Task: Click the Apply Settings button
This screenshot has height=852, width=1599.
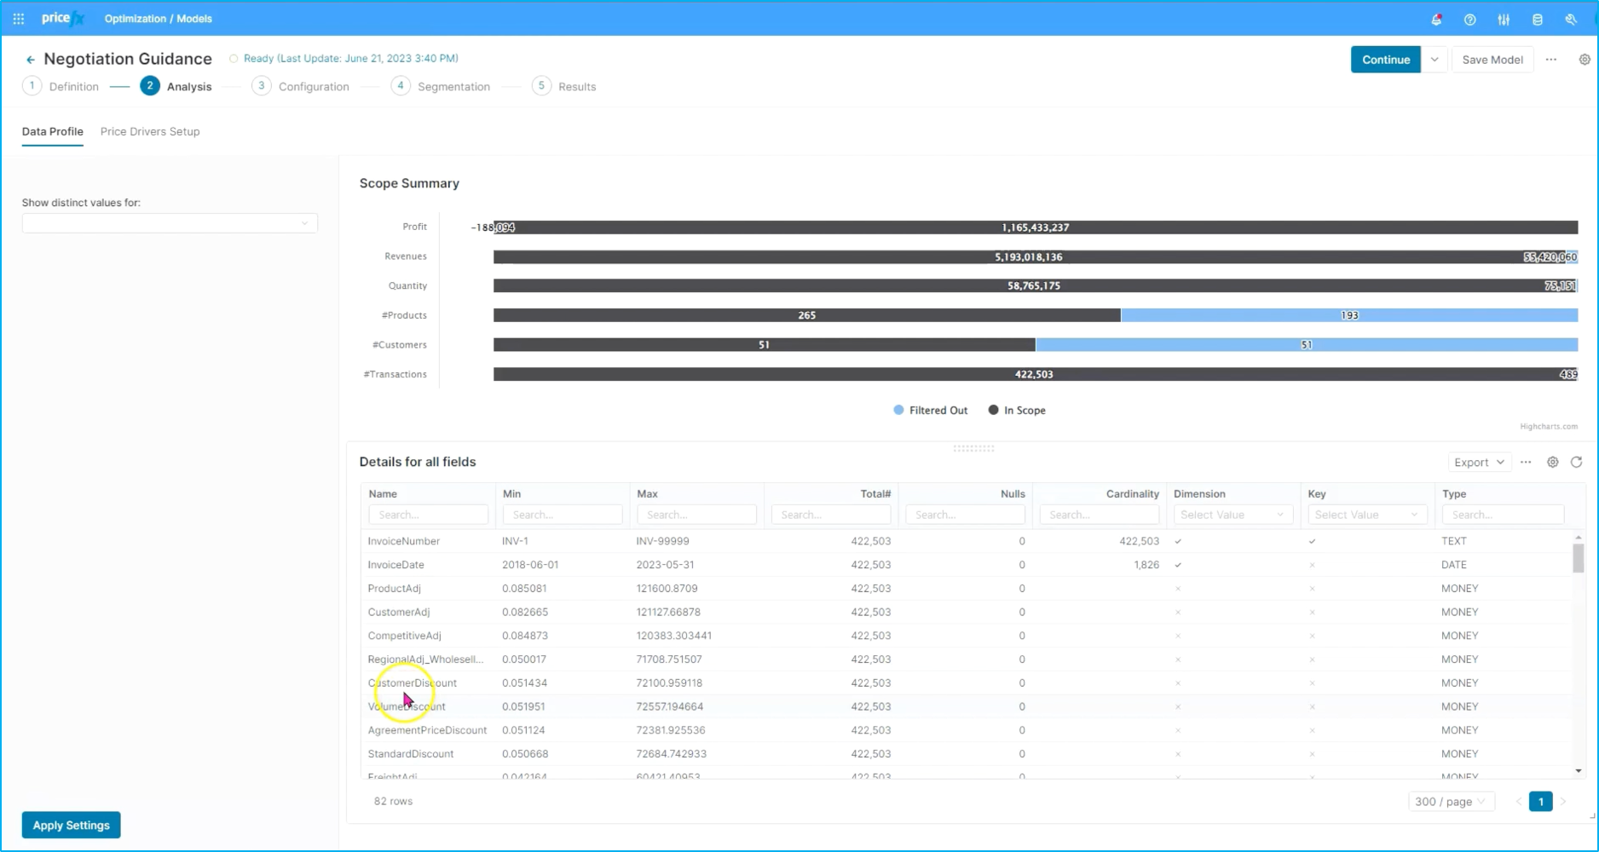Action: pos(72,825)
